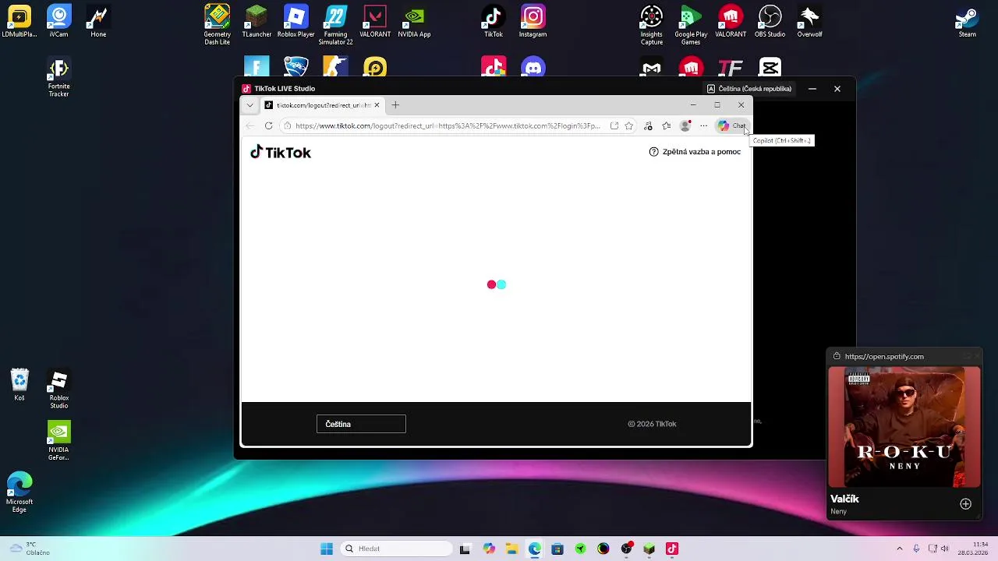This screenshot has width=998, height=561.
Task: Open the CapCut desktop icon
Action: (x=770, y=67)
